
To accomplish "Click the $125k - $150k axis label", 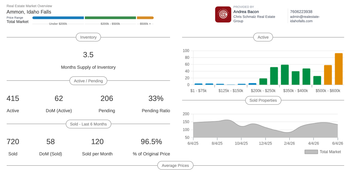I will pyautogui.click(x=231, y=91).
